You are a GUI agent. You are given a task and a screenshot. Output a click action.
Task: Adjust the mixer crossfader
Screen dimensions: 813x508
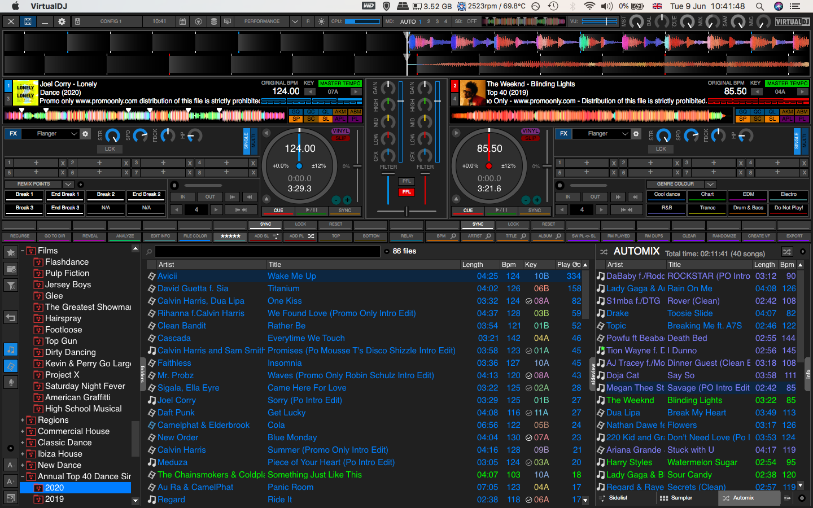(x=406, y=211)
